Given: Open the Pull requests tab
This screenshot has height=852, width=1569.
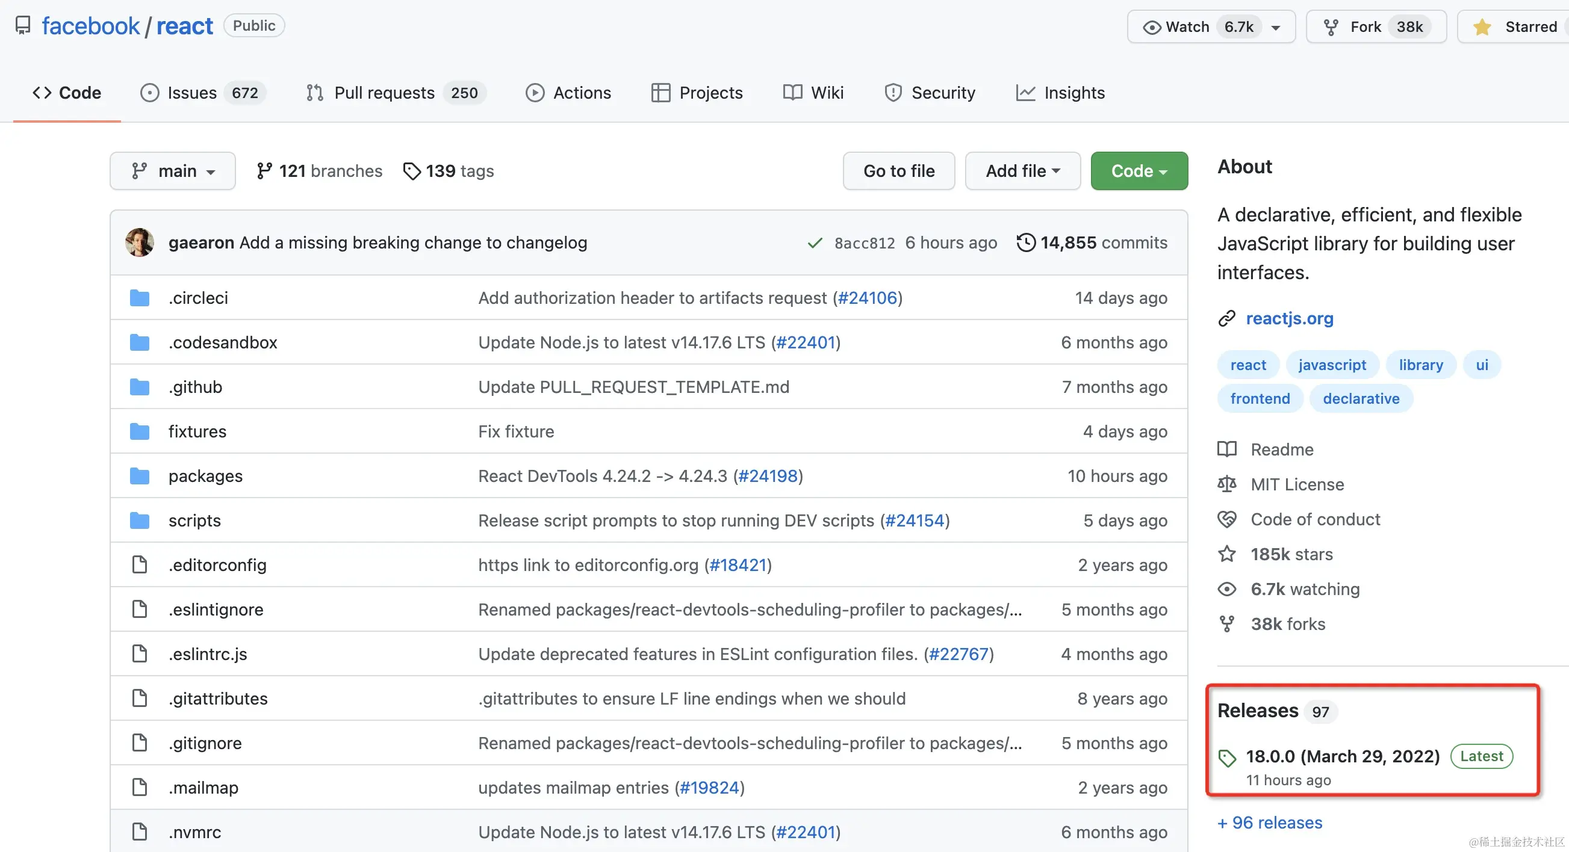Looking at the screenshot, I should tap(396, 93).
